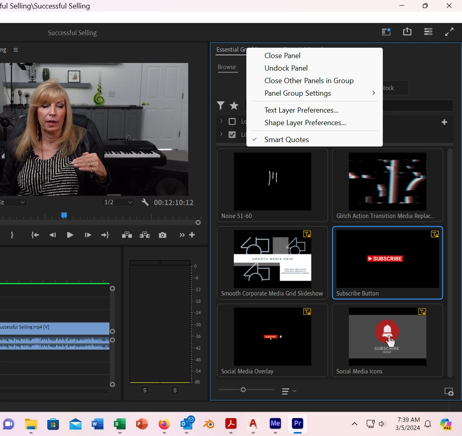This screenshot has width=462, height=436.
Task: Open Adobe Media Encoder from taskbar
Action: coord(275,423)
